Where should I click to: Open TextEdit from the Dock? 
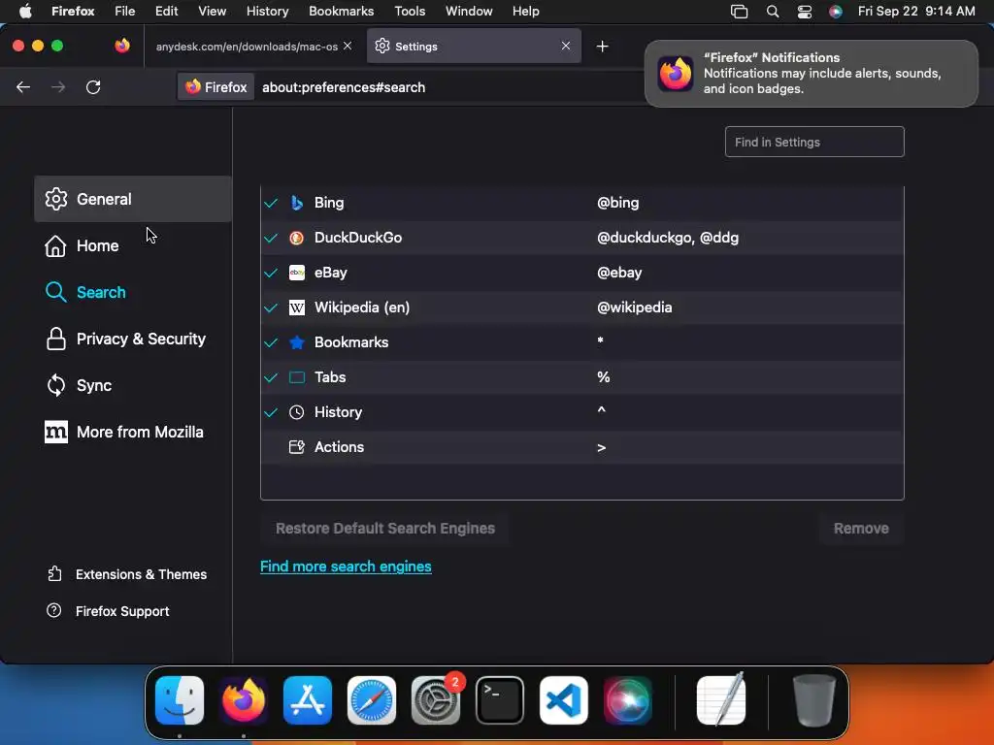pyautogui.click(x=721, y=700)
